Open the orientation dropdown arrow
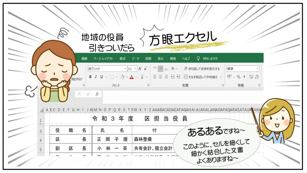This screenshot has width=307, height=173. click(177, 69)
